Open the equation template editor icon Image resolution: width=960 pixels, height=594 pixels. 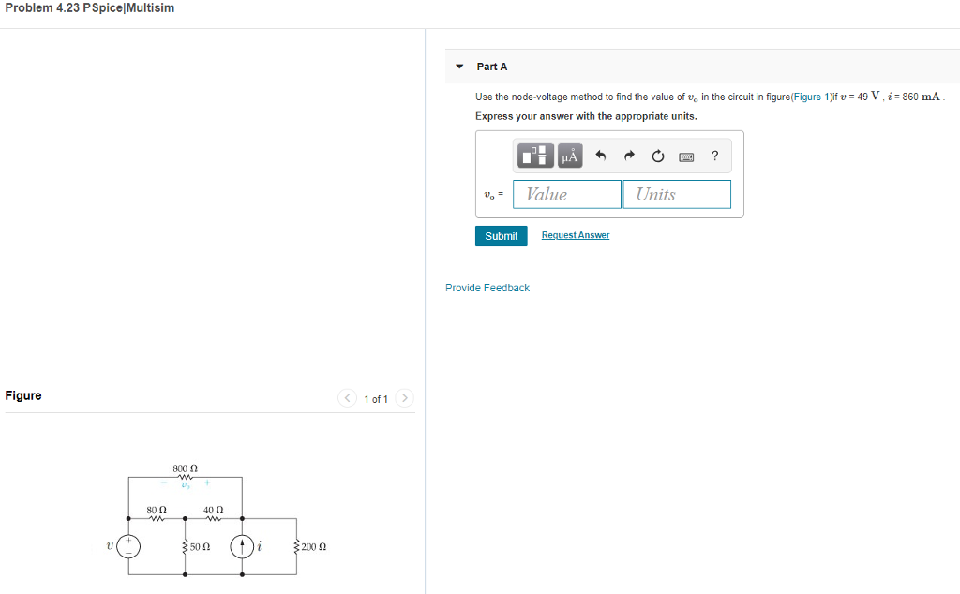point(534,156)
